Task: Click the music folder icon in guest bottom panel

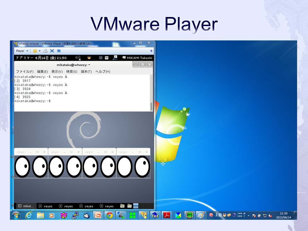Action: [x=122, y=206]
